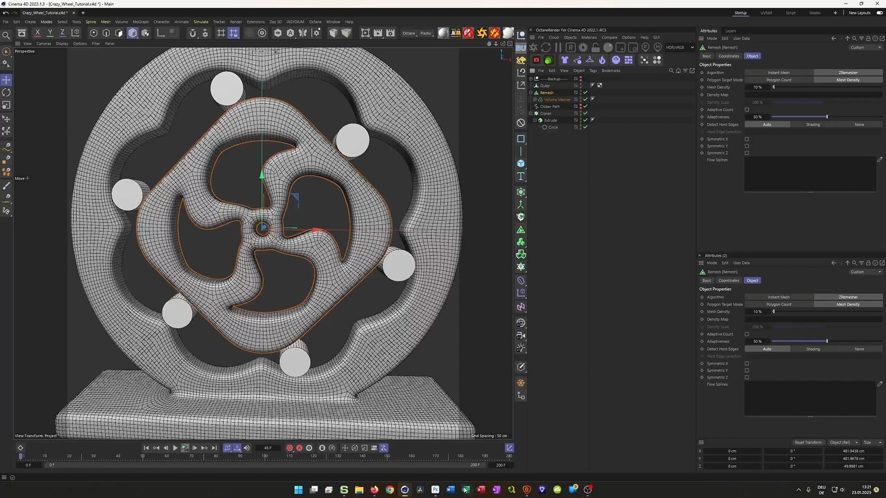Screen dimensions: 886x498
Task: Expand the Backup group in Object Manager
Action: point(531,78)
